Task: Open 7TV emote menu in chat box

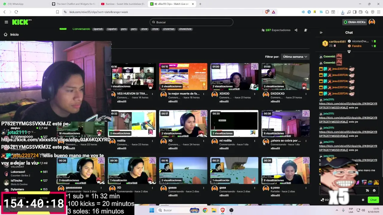Action: click(x=368, y=191)
